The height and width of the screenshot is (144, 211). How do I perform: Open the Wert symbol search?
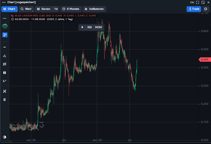(x=26, y=9)
